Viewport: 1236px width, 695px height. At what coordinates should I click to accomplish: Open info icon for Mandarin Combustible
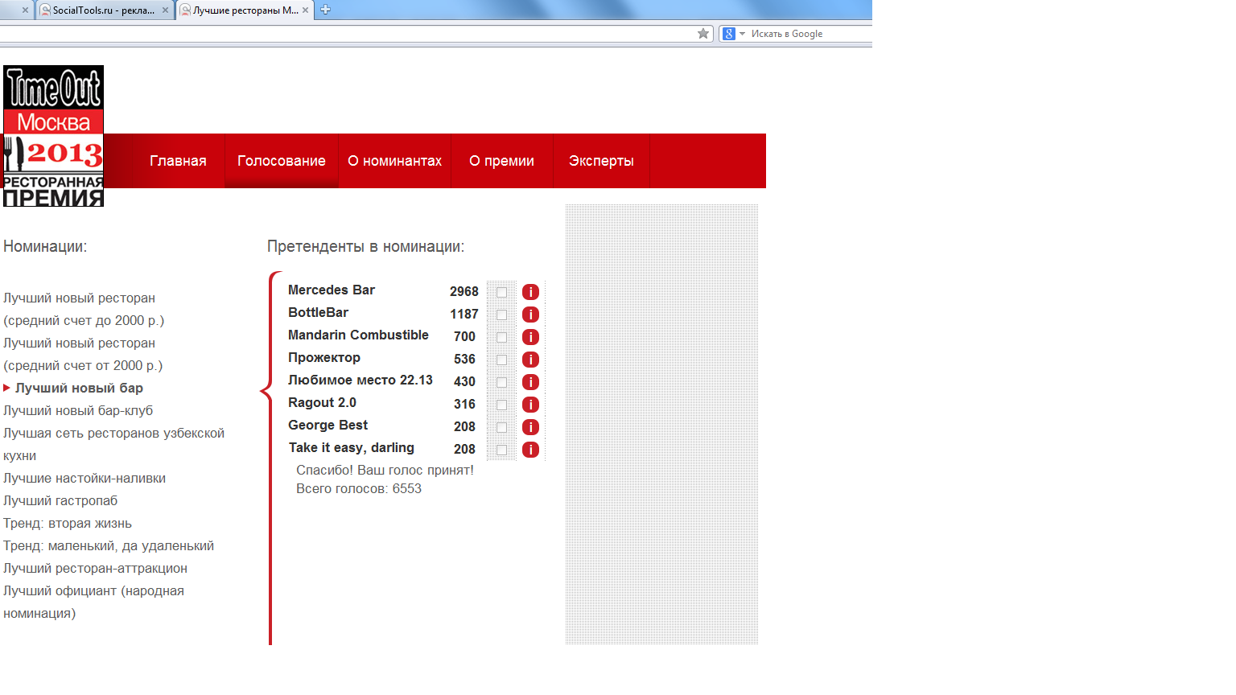click(530, 337)
